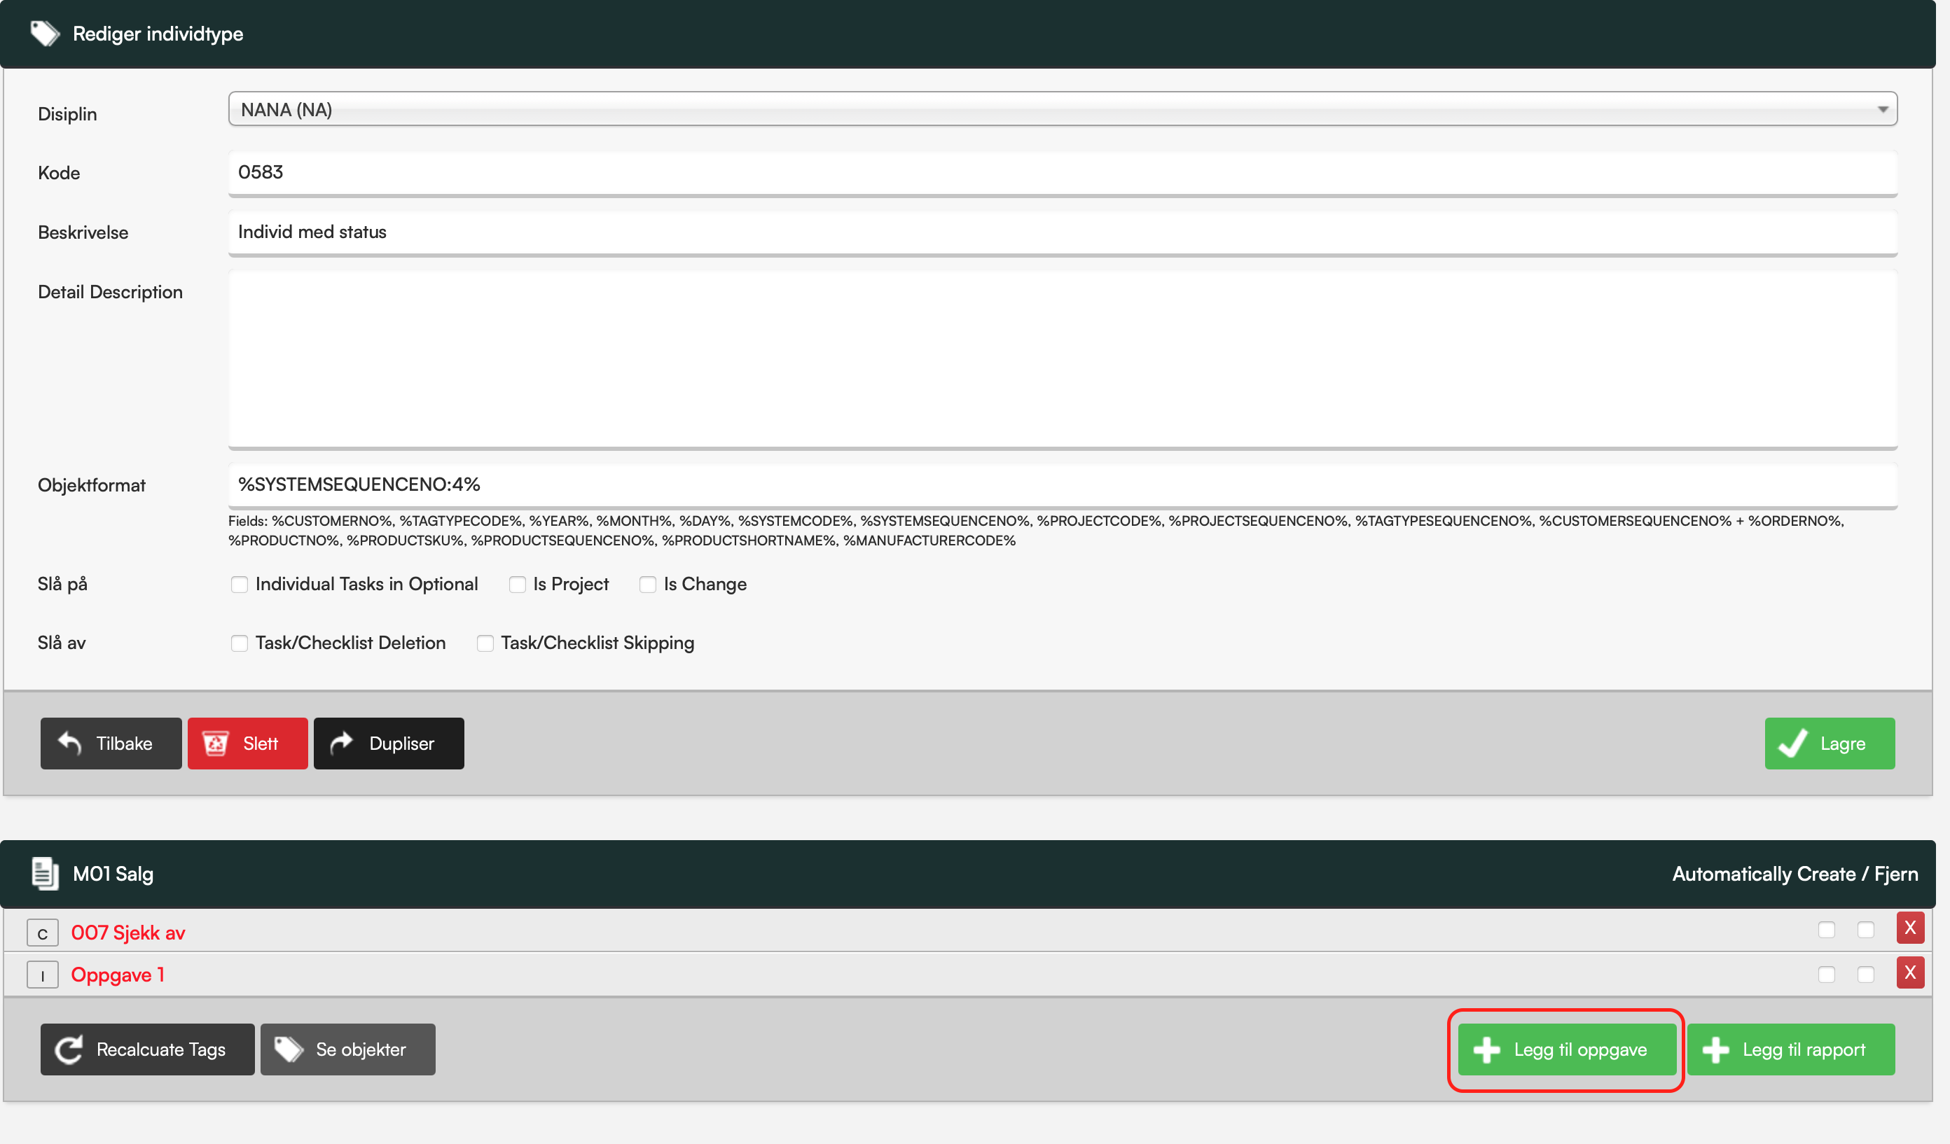This screenshot has width=1950, height=1144.
Task: Duplicate via the Dupliser button
Action: (389, 744)
